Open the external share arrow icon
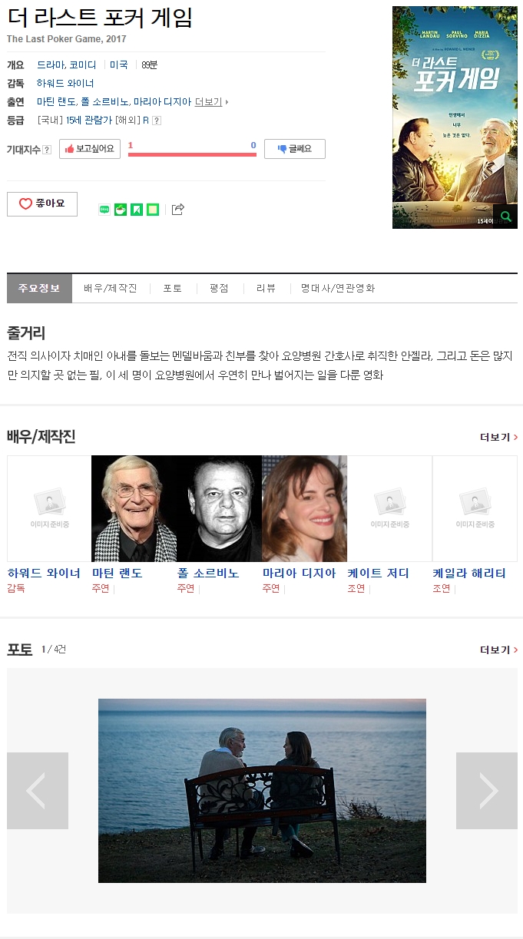 point(177,209)
